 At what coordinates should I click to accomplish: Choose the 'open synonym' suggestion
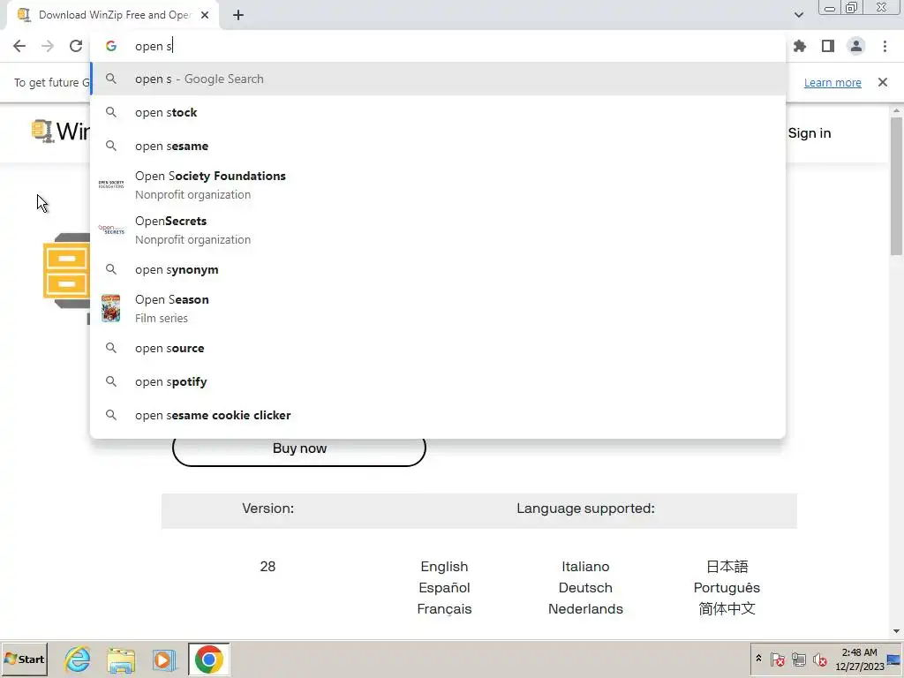[438, 269]
